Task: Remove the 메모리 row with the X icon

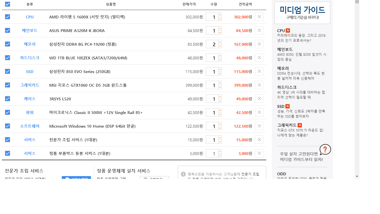Action: tap(259, 44)
